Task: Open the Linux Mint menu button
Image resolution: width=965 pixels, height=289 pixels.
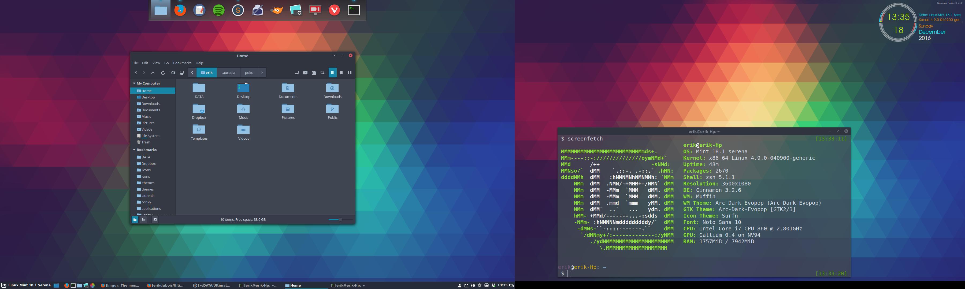Action: pyautogui.click(x=26, y=285)
